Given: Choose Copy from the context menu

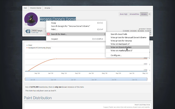Looking at the screenshot, I should tap(76, 23).
